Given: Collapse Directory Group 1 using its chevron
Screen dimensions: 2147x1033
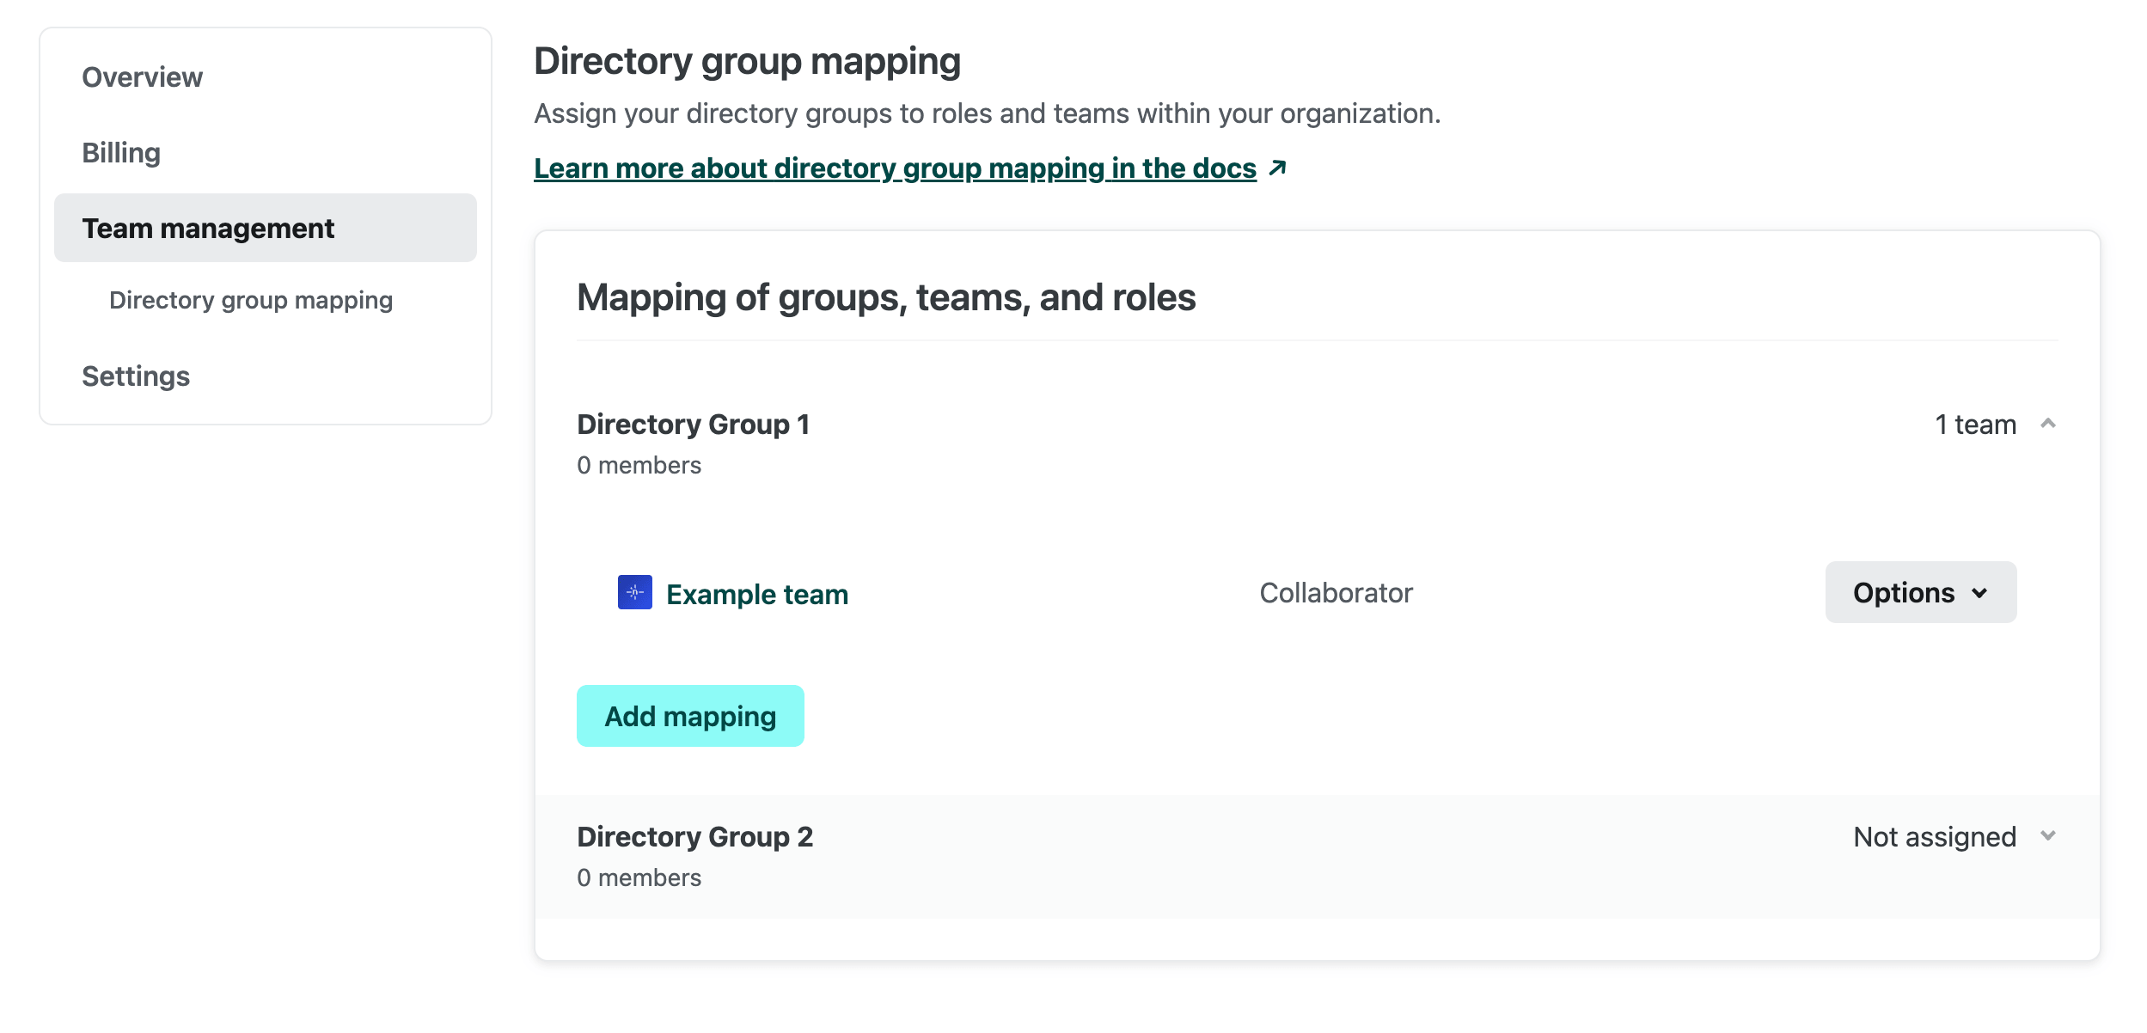Looking at the screenshot, I should (x=2047, y=424).
